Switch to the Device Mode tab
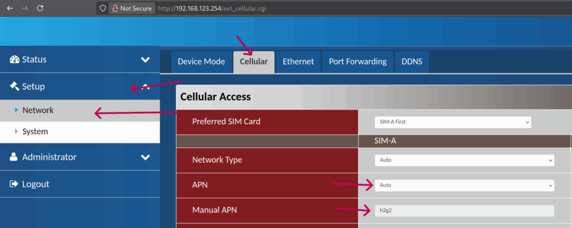 click(x=201, y=62)
